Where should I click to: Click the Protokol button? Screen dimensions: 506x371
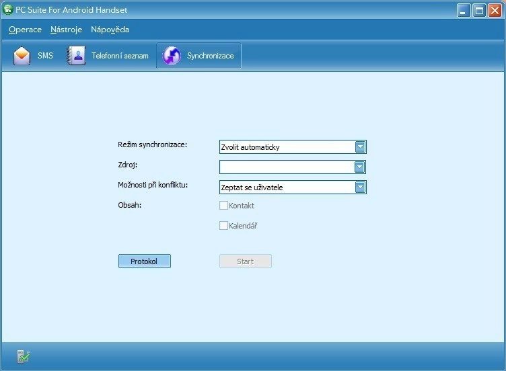pos(144,261)
